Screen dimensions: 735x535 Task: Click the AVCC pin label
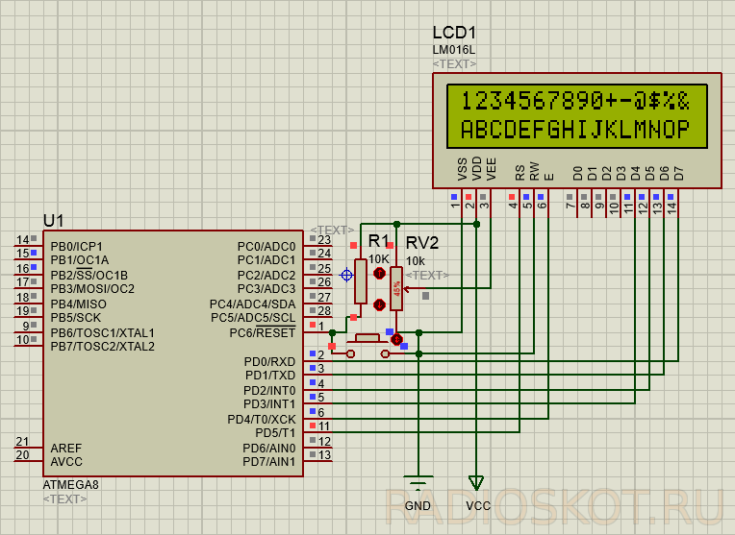click(x=66, y=461)
